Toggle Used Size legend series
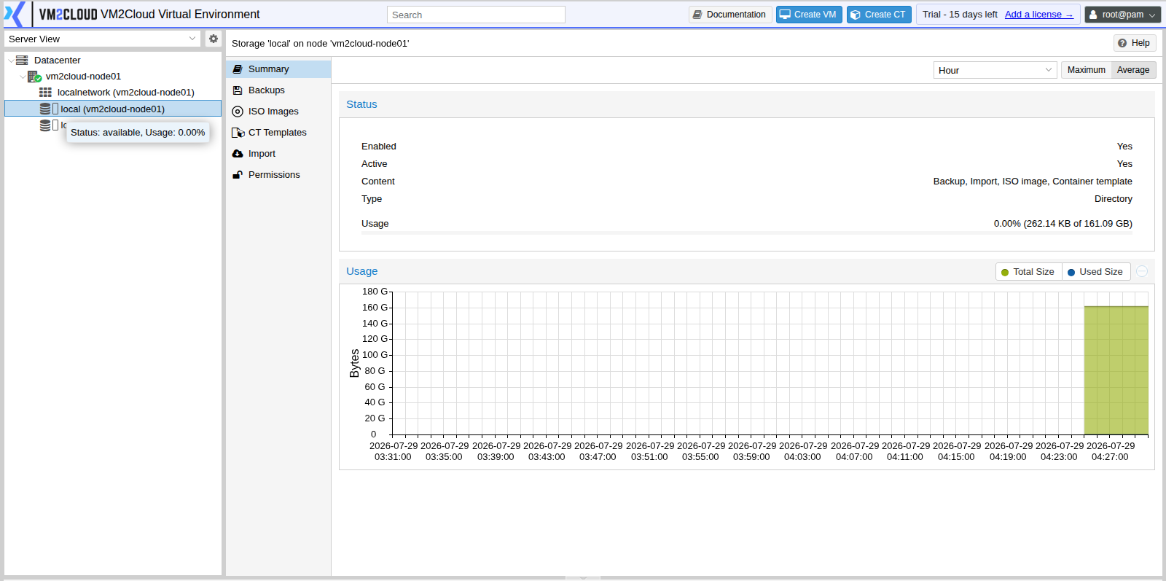1166x581 pixels. pyautogui.click(x=1095, y=272)
